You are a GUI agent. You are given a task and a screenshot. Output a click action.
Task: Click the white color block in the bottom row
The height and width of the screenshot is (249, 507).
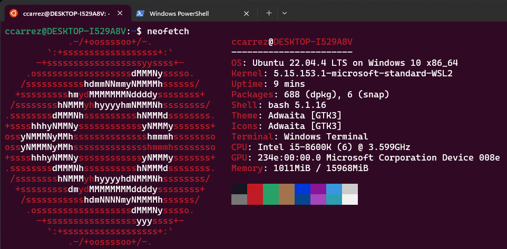point(350,200)
